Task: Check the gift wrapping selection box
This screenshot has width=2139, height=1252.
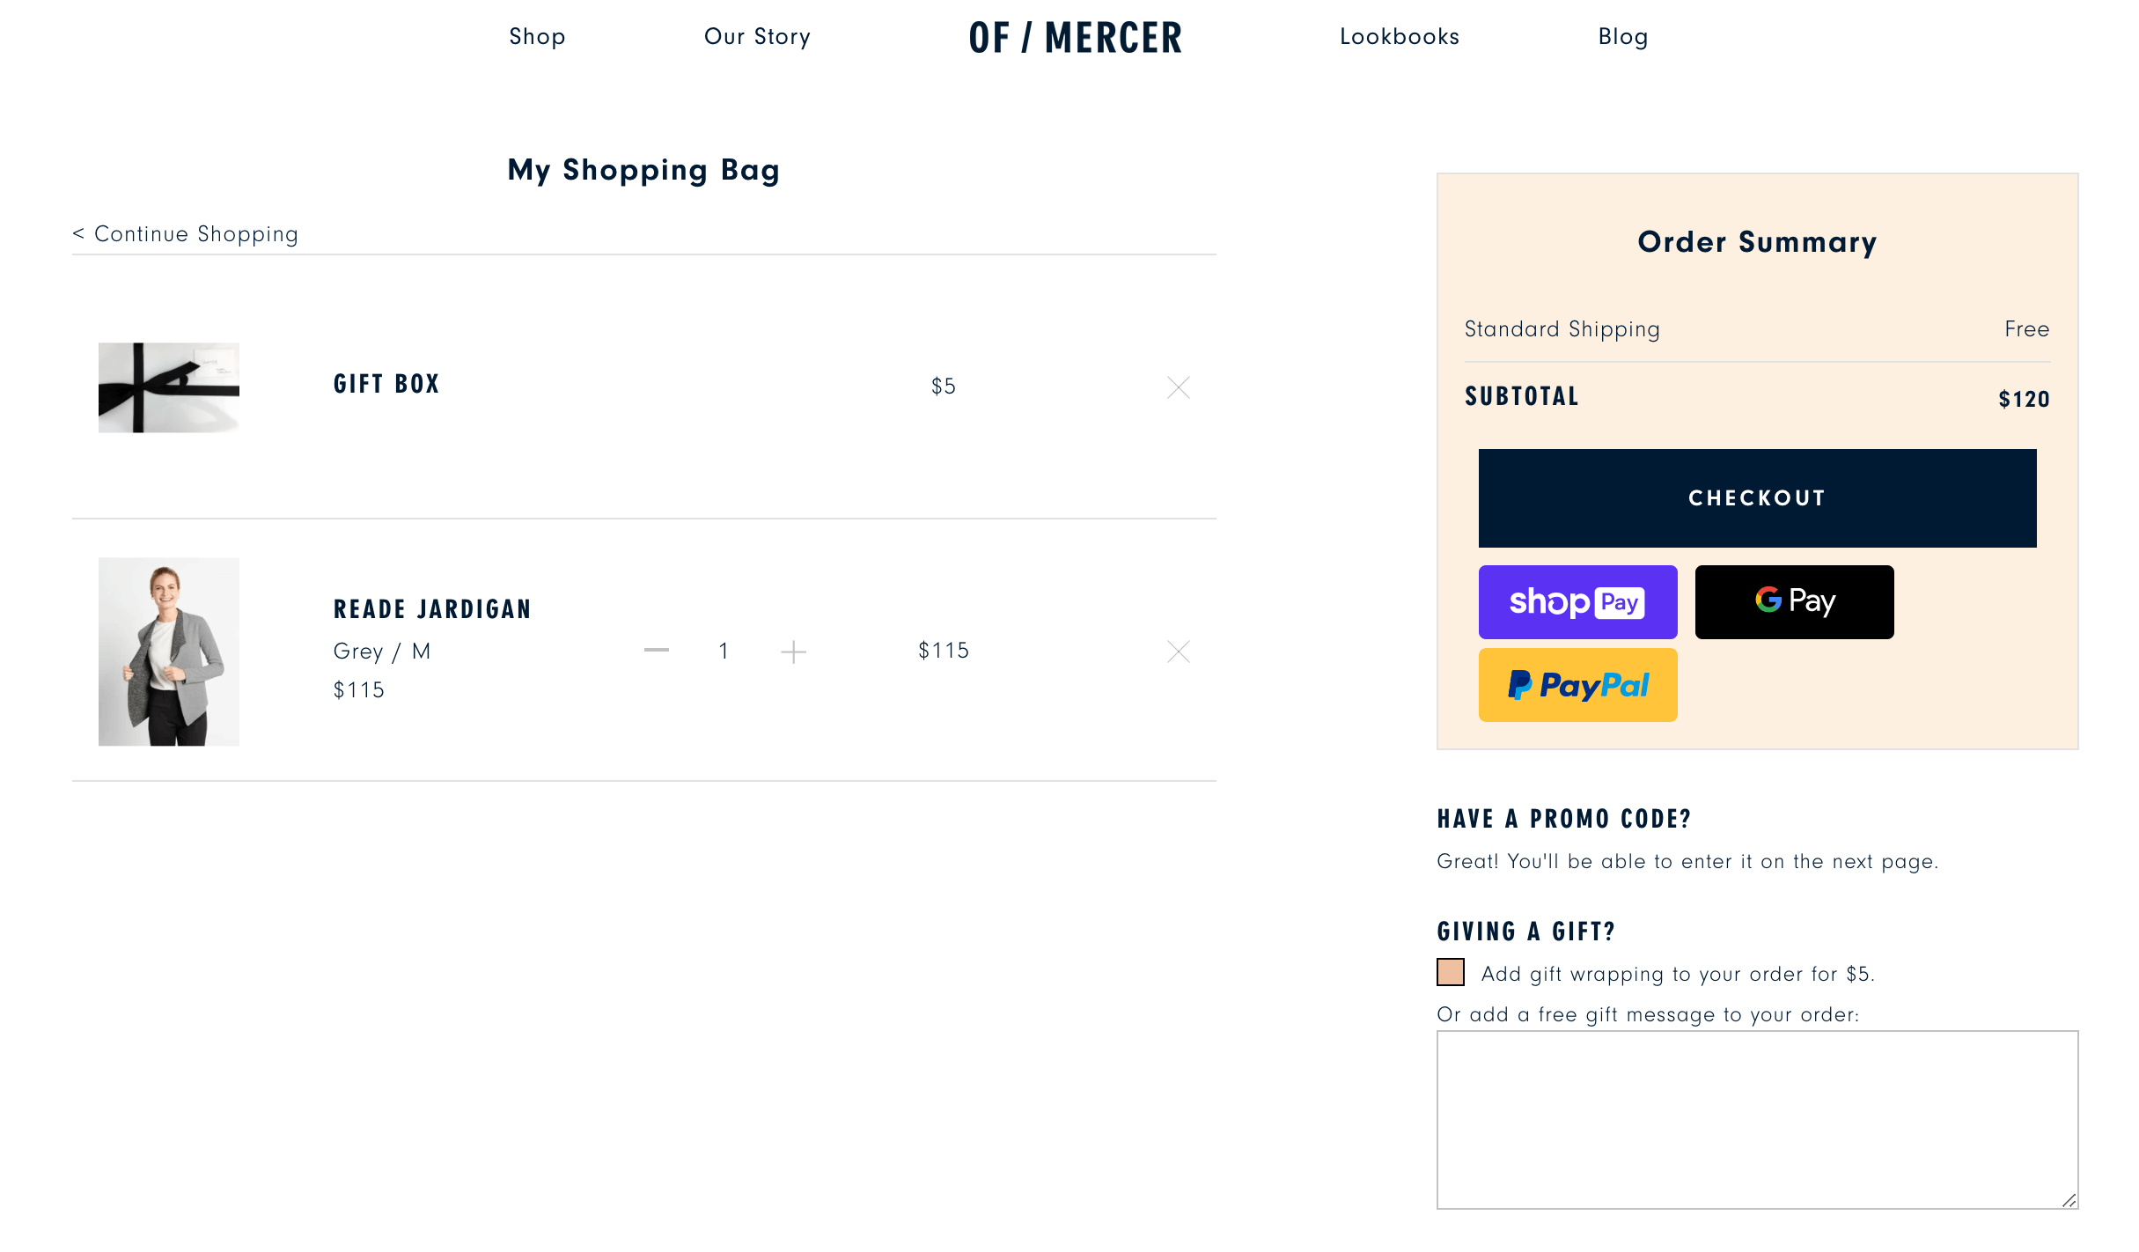Action: pyautogui.click(x=1451, y=975)
